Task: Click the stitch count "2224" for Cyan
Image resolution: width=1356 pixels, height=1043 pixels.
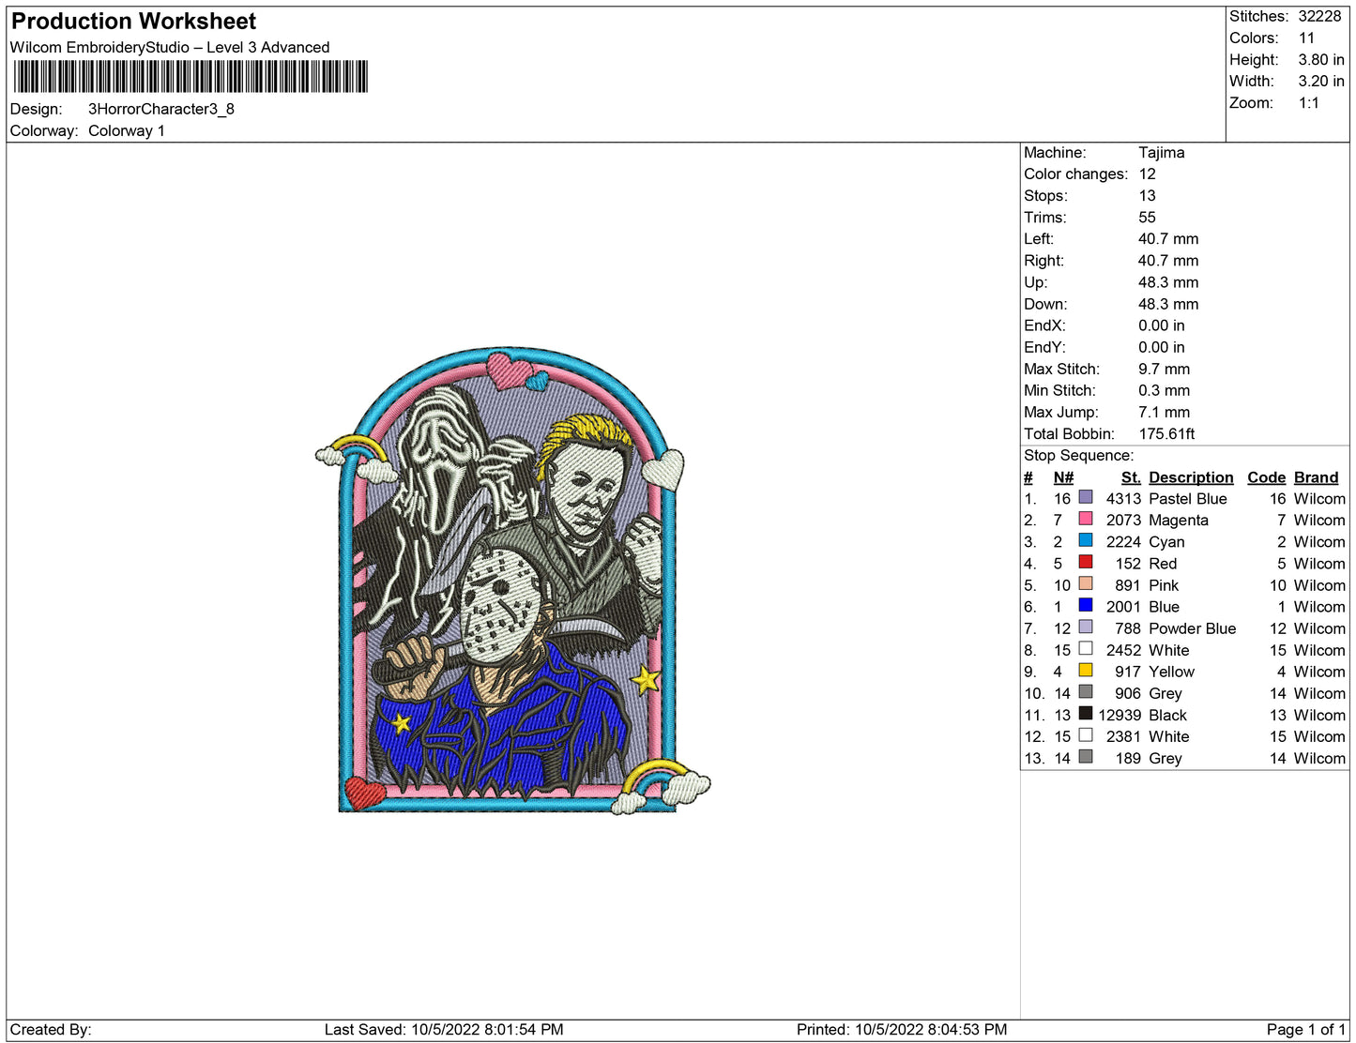Action: coord(1123,541)
